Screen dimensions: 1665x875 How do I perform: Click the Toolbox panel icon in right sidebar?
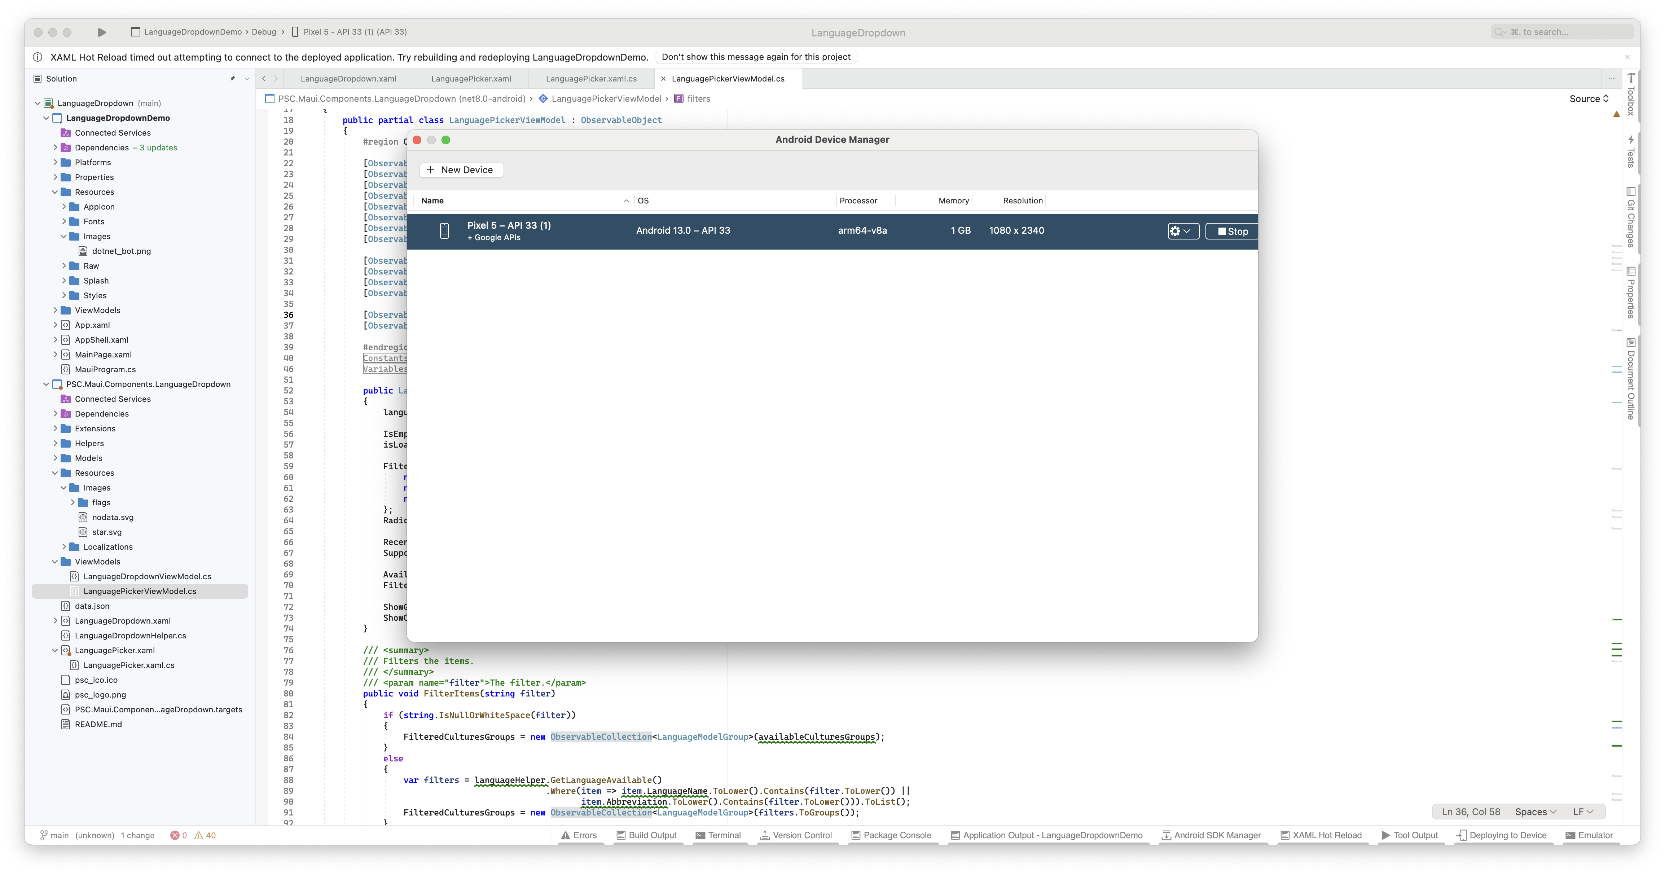click(1631, 95)
